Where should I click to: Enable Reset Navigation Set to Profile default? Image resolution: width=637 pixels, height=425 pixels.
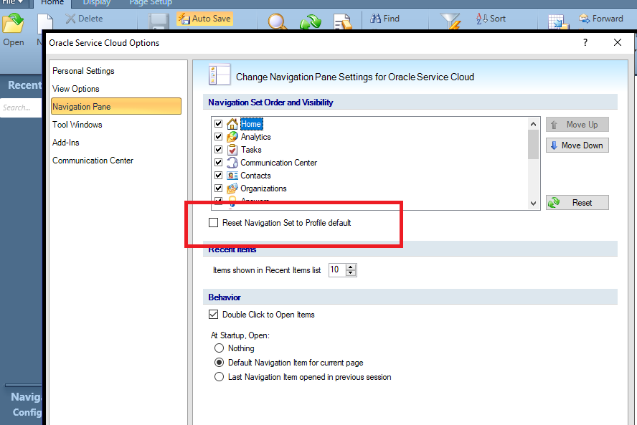click(x=213, y=223)
